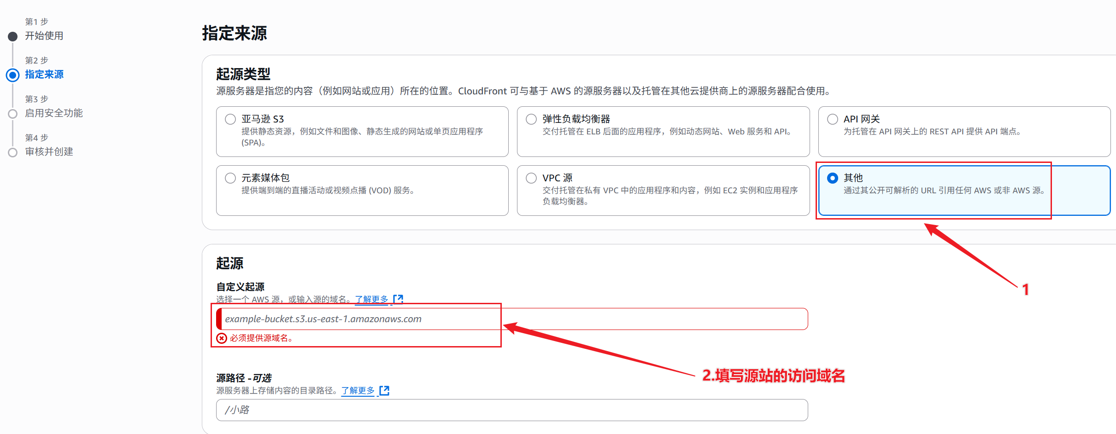The width and height of the screenshot is (1116, 434).
Task: Select the 亚马逊 S3 origin type radio
Action: (x=230, y=119)
